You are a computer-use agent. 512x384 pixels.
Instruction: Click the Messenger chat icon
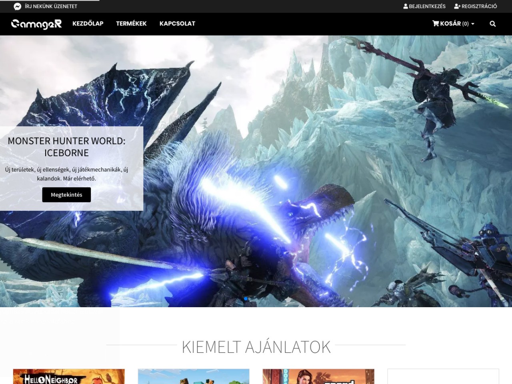(x=17, y=6)
